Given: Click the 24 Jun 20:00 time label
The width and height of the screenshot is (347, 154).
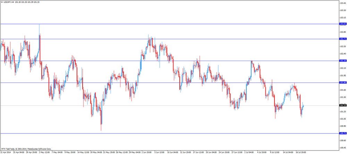Looking at the screenshot, I should (x=225, y=152).
